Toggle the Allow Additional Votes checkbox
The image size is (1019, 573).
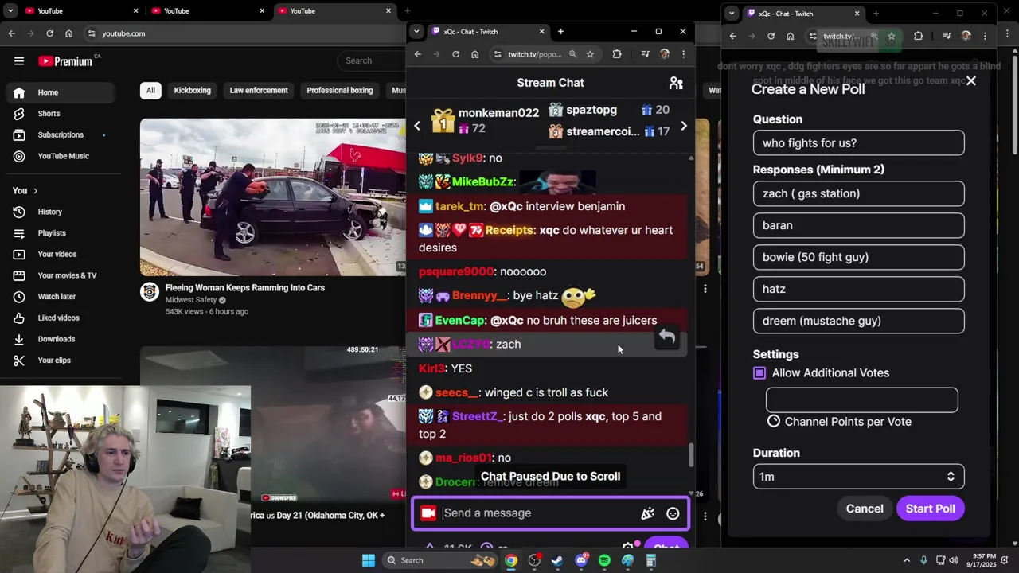point(759,372)
